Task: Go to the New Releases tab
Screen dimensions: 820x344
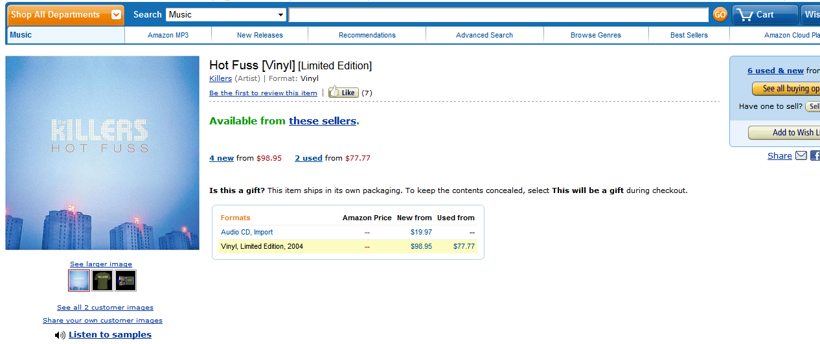Action: (260, 35)
